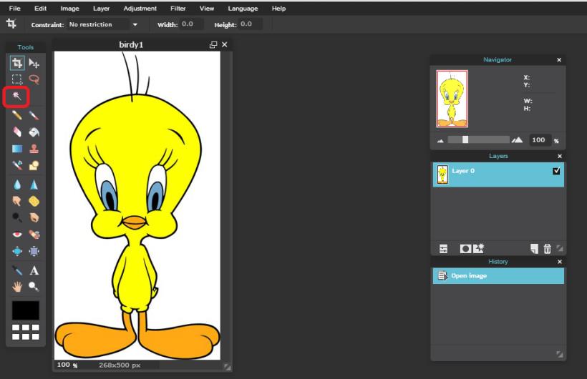Open the Layer menu

[101, 9]
